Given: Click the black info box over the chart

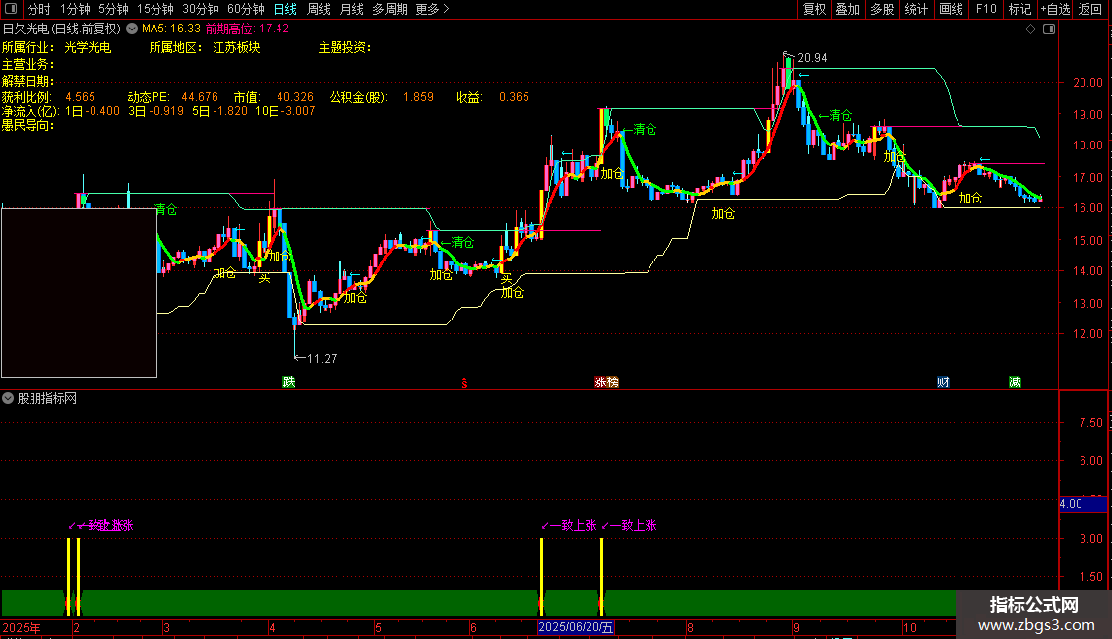Looking at the screenshot, I should tap(79, 293).
